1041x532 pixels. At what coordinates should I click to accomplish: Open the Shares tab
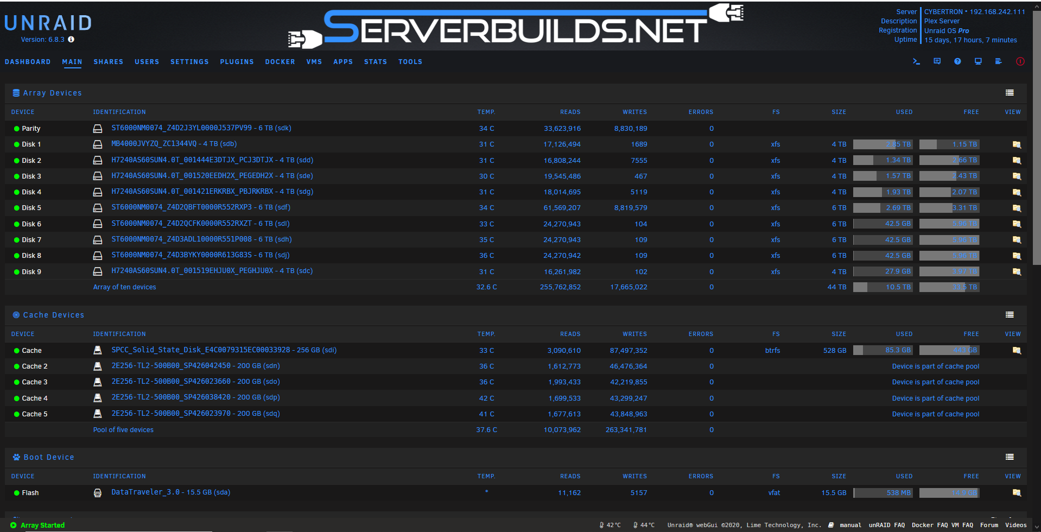click(109, 62)
